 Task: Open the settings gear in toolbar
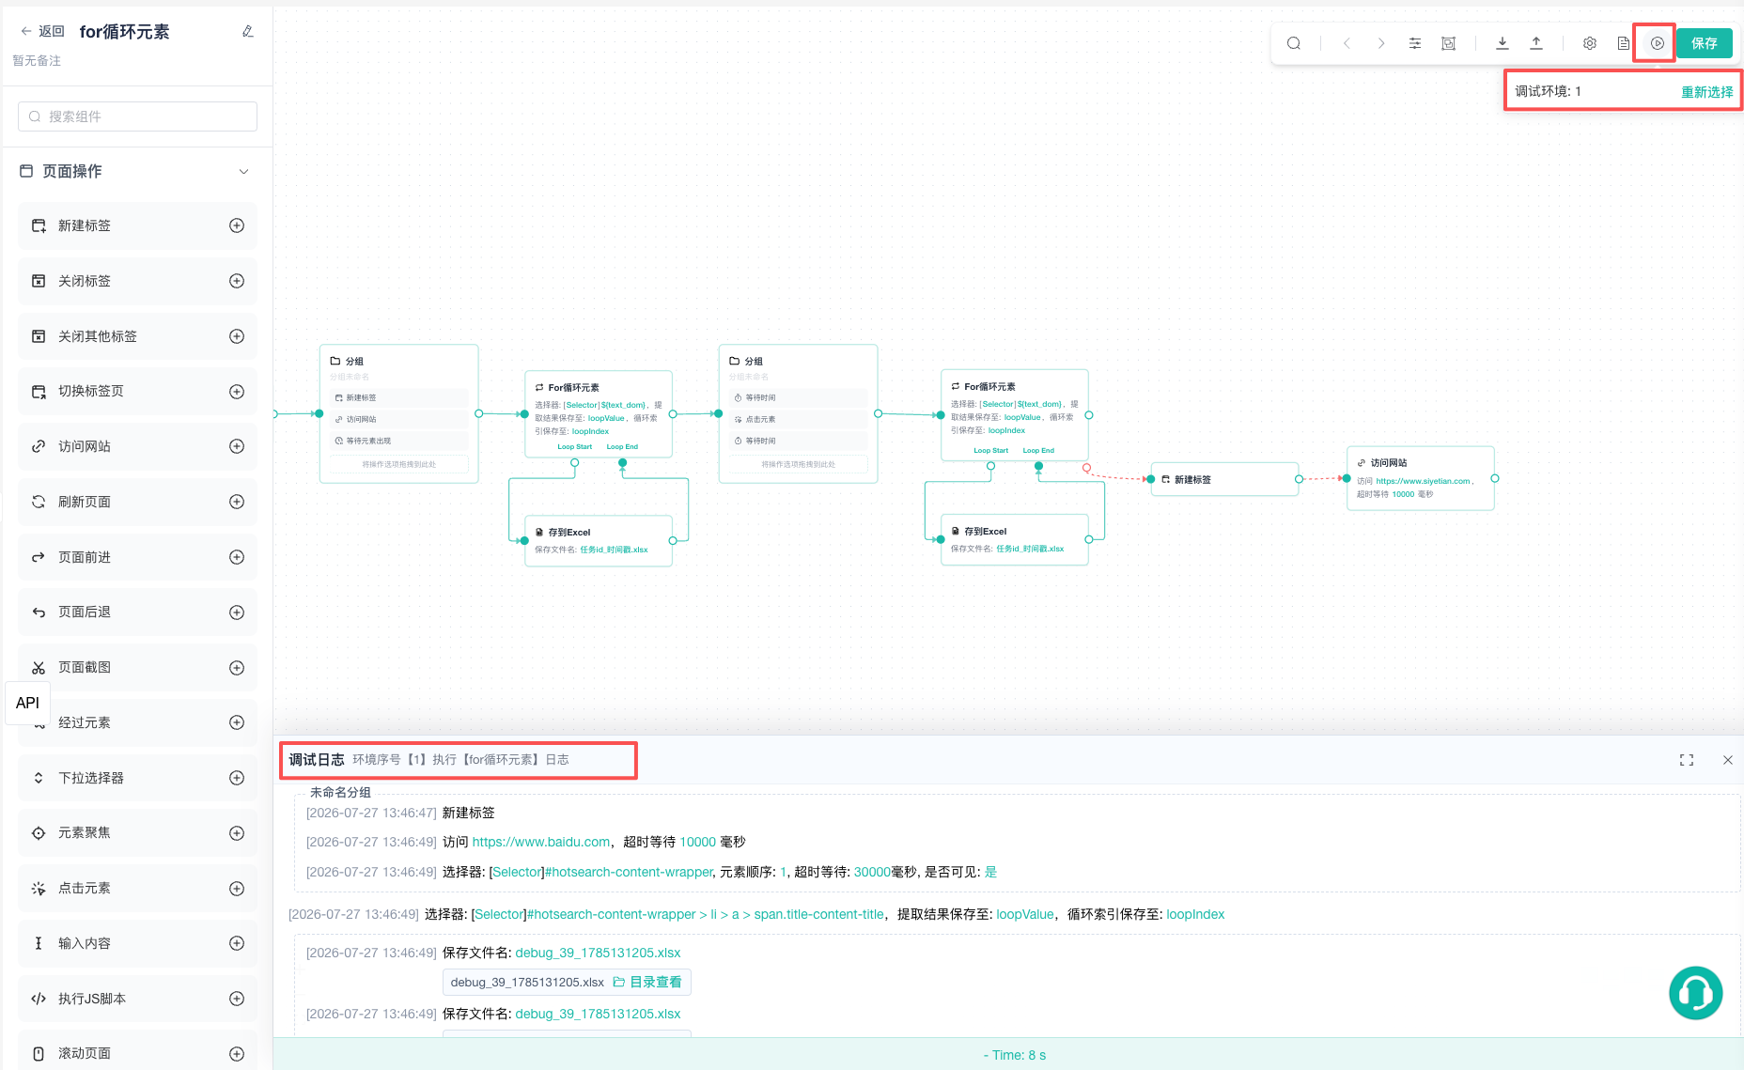point(1589,43)
